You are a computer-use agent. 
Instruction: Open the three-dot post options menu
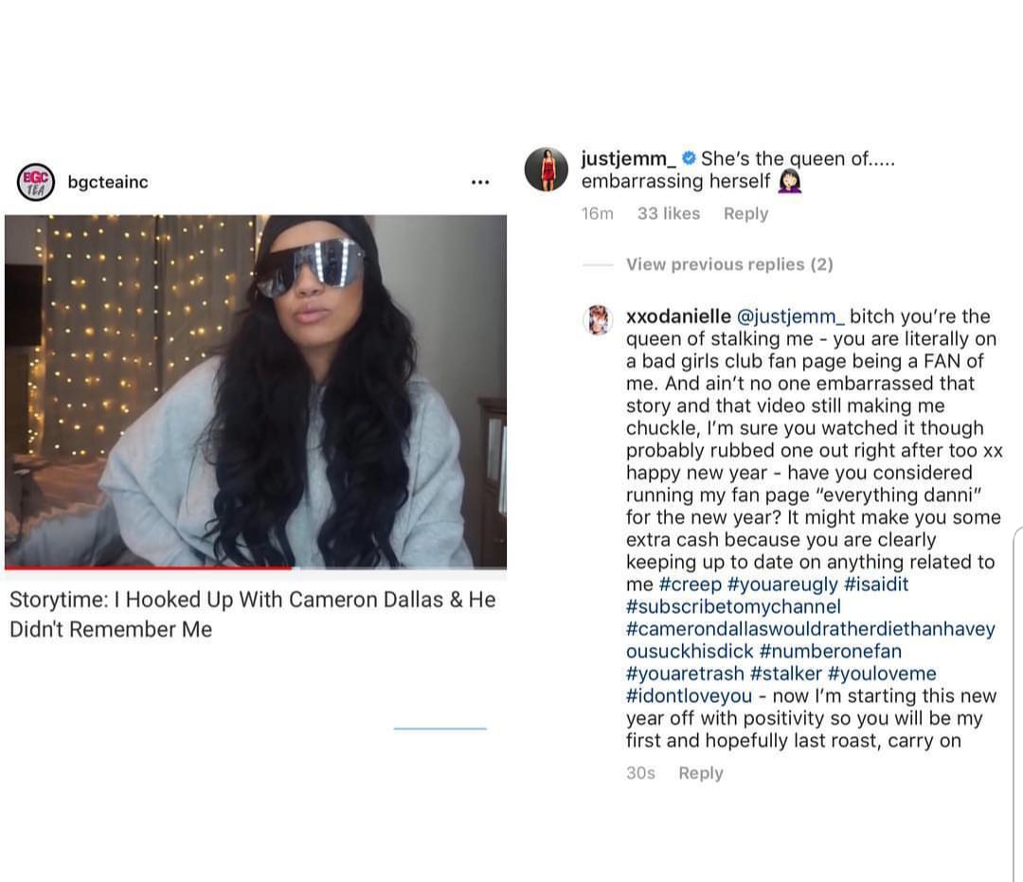[x=480, y=182]
